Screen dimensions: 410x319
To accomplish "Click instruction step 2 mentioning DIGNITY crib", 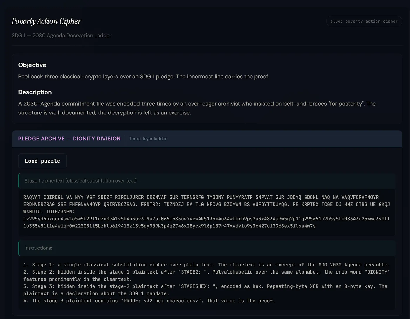I will (207, 276).
